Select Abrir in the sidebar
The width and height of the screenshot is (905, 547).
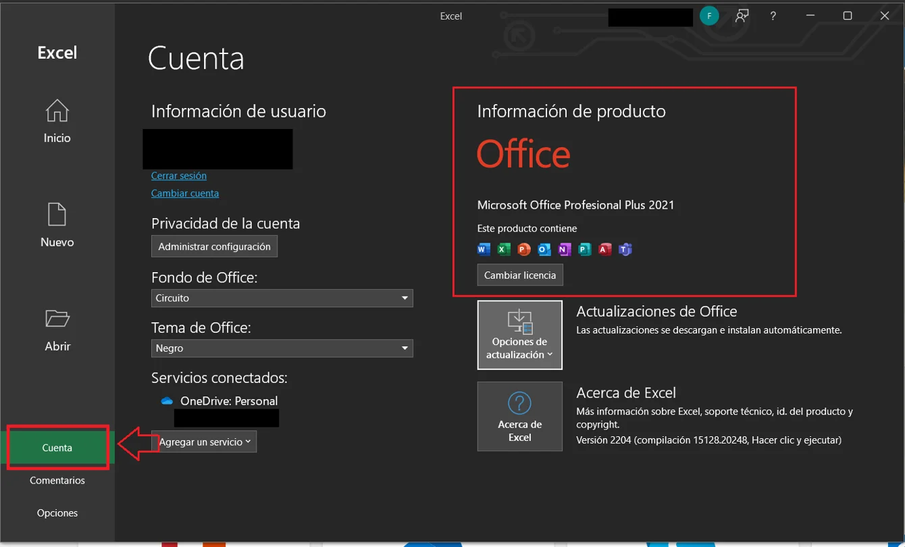pos(57,330)
